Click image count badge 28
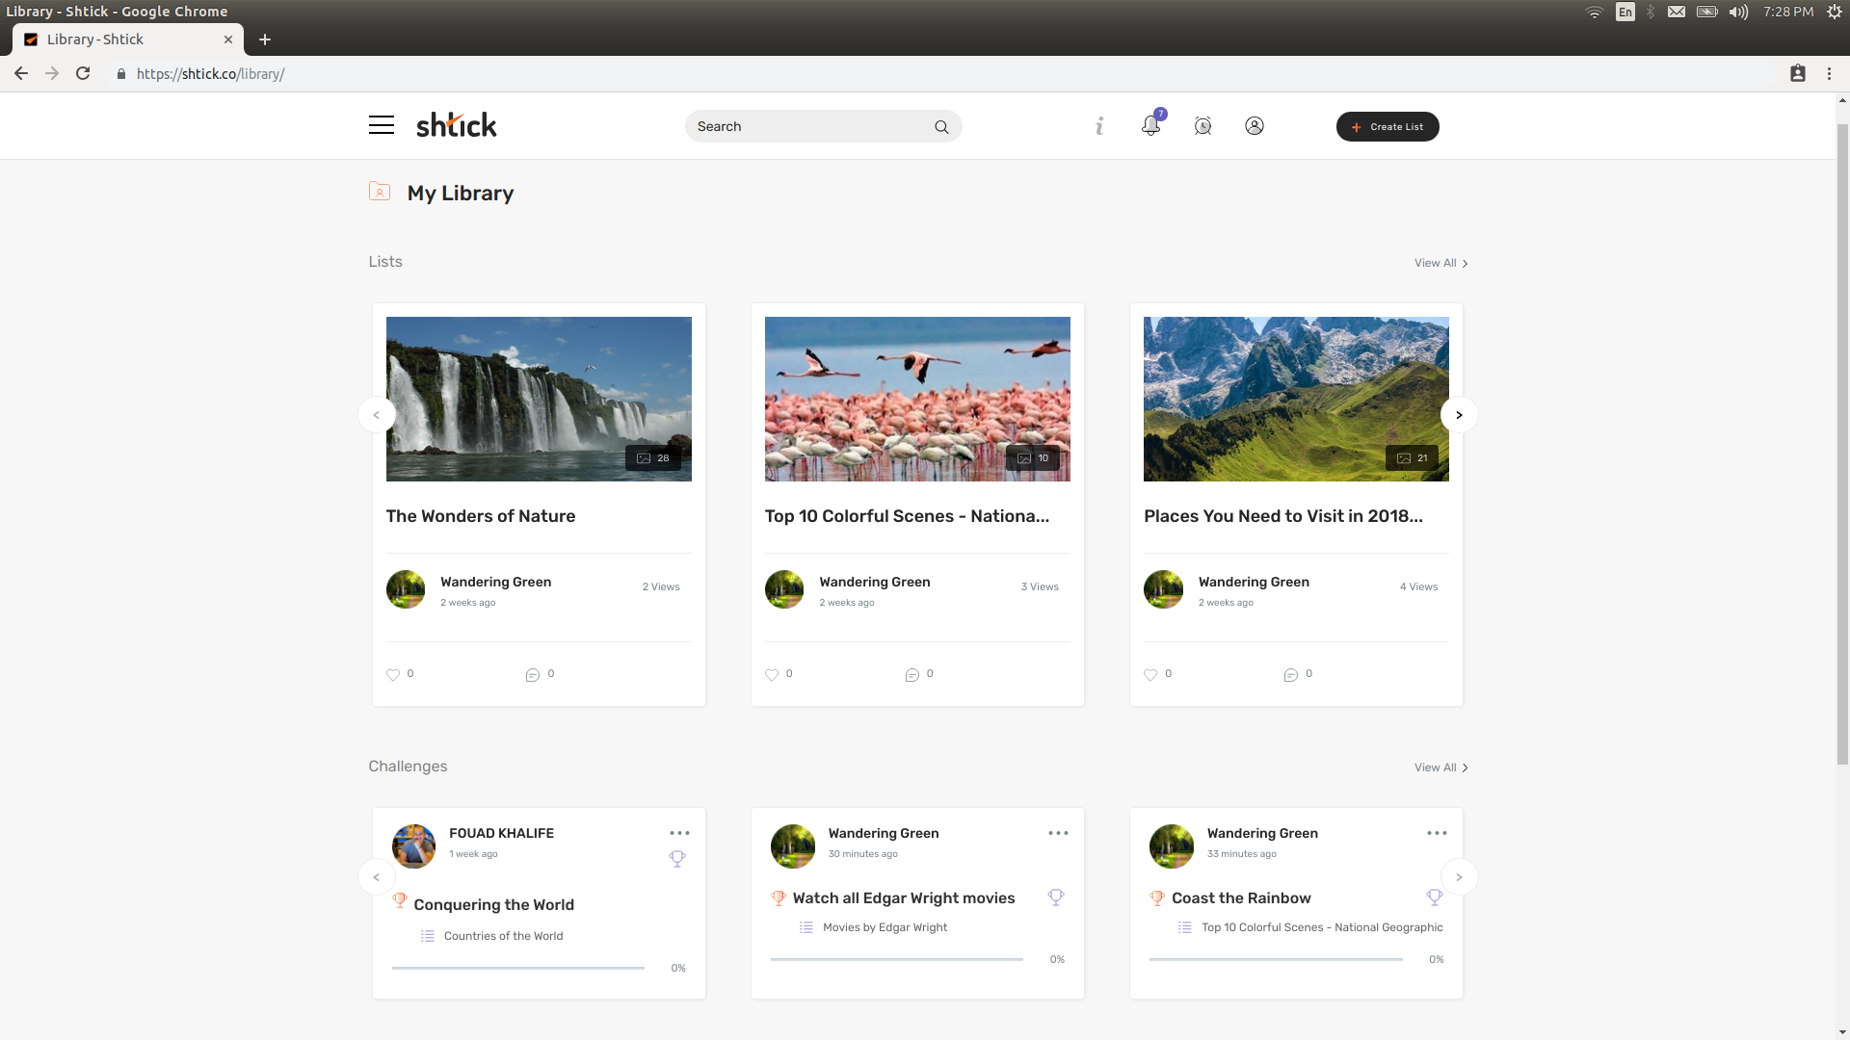 pyautogui.click(x=652, y=457)
